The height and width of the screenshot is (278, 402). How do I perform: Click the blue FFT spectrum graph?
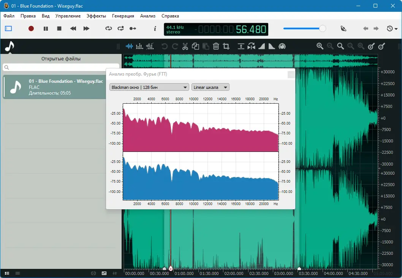201,176
